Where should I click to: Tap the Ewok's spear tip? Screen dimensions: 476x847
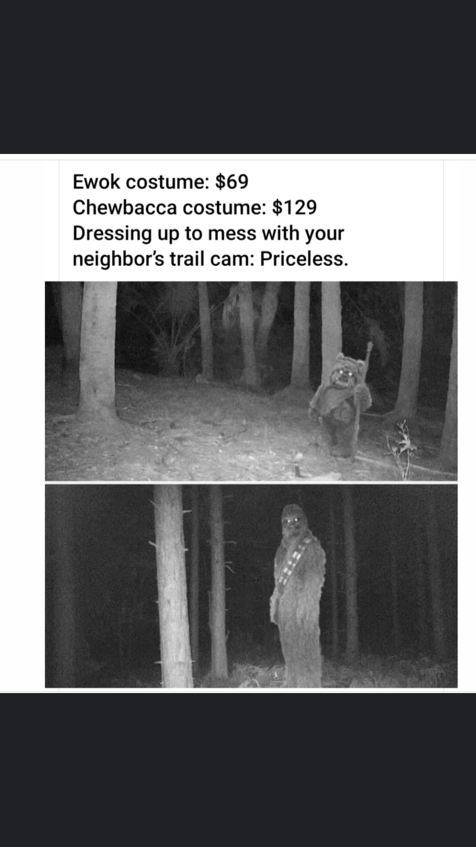click(x=369, y=347)
